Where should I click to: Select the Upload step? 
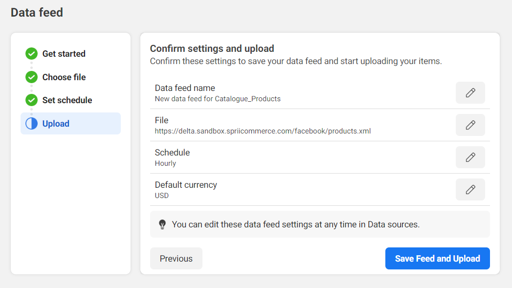[x=56, y=124]
